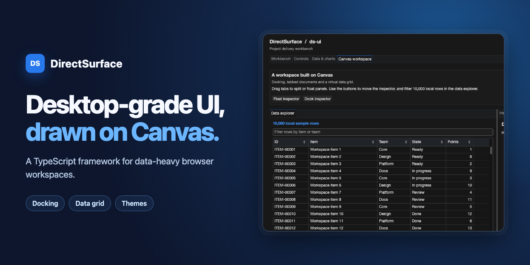Viewport: 530px width, 265px height.
Task: Click the Project delivery workbench subtitle
Action: 291,49
